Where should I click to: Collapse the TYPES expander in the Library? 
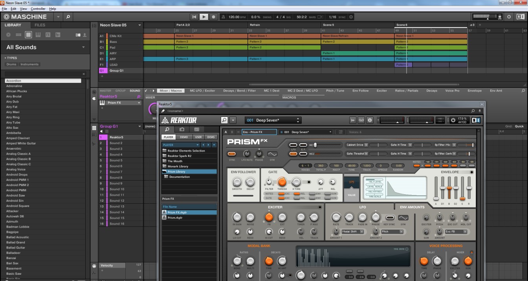point(6,58)
